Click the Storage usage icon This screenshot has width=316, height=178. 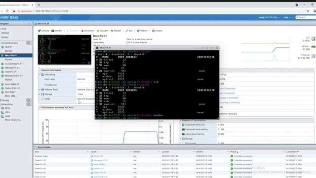[314, 56]
